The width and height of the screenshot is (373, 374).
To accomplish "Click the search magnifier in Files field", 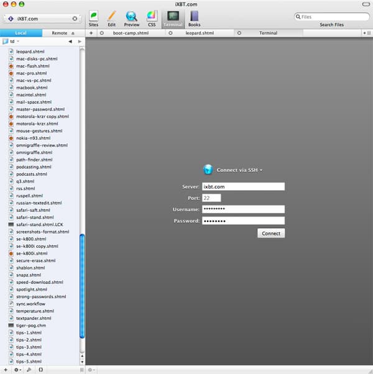I will pyautogui.click(x=298, y=17).
